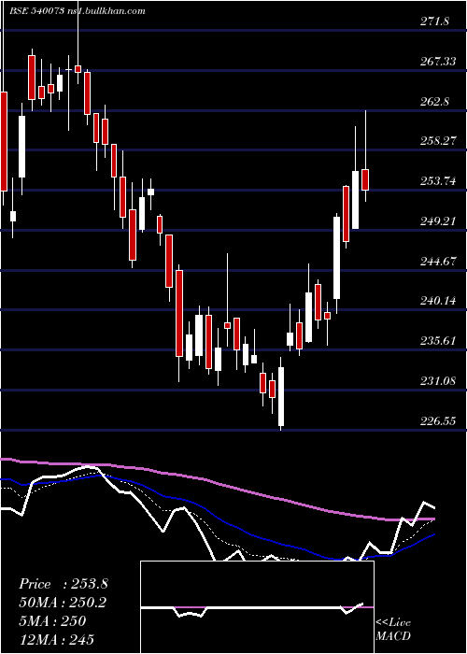Click the 235.61 price level label
This screenshot has height=654, width=467.
pos(437,341)
